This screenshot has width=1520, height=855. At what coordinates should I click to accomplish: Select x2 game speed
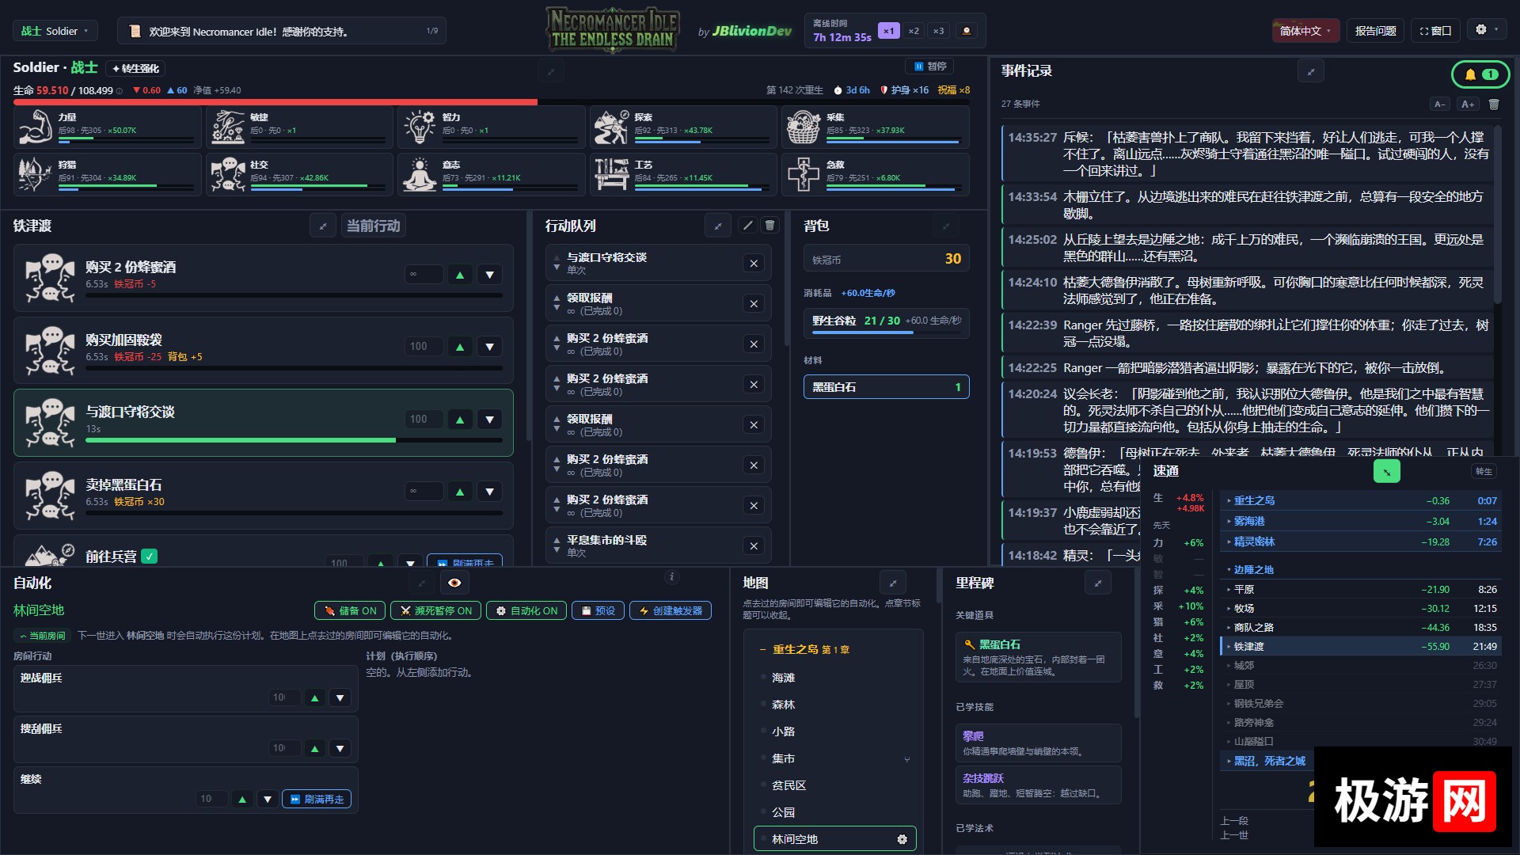click(x=914, y=31)
